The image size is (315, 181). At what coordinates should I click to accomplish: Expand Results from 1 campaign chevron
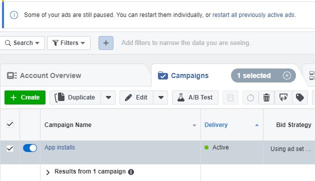click(x=47, y=172)
